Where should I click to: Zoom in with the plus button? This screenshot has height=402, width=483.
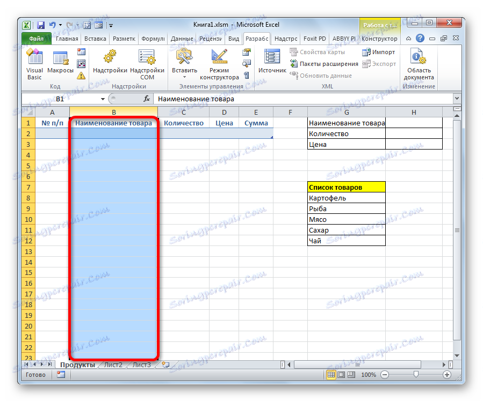click(x=447, y=375)
